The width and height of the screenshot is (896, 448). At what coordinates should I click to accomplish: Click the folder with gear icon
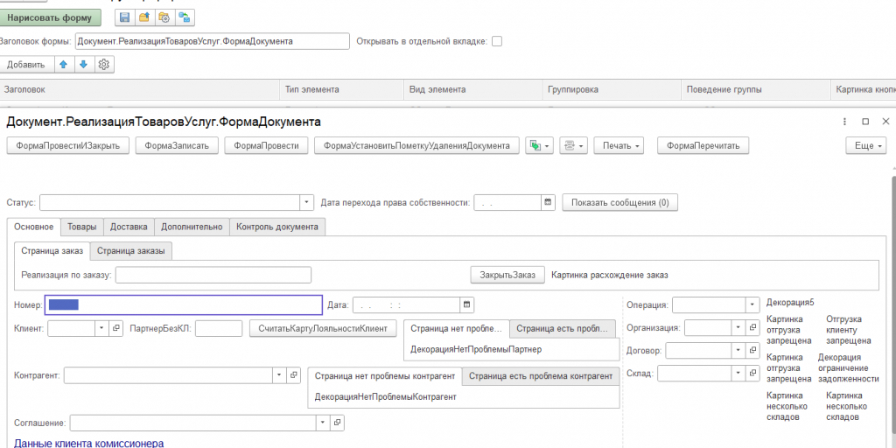[164, 17]
